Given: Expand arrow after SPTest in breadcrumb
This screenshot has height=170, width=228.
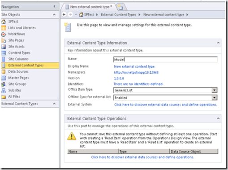Looking at the screenshot, I should [x=97, y=15].
